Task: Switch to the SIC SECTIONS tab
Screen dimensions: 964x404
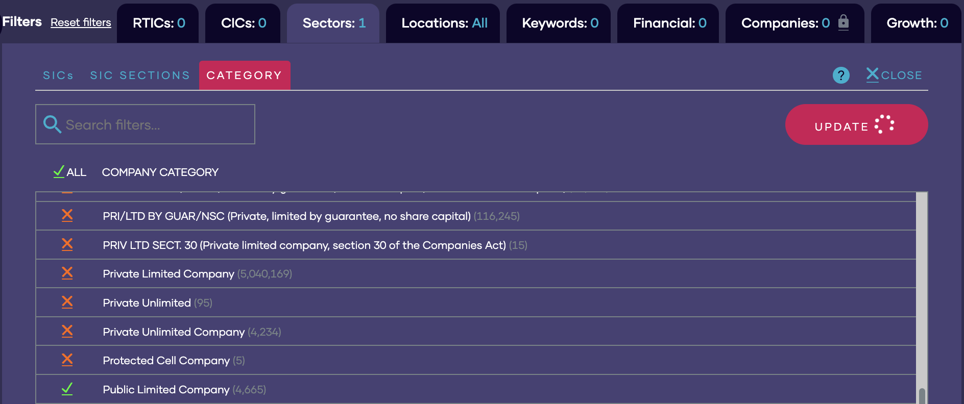Action: click(x=140, y=75)
